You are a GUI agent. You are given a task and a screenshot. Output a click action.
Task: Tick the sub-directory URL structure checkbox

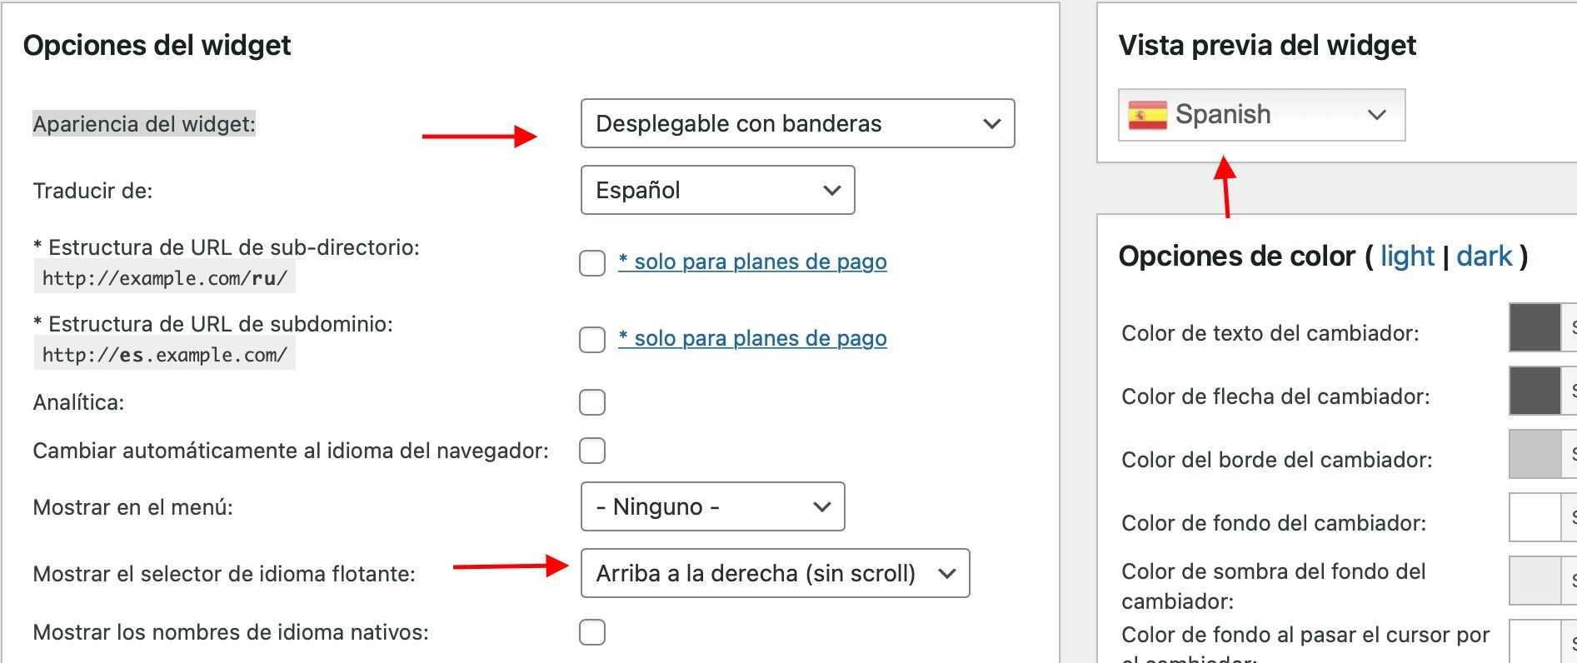[x=592, y=262]
